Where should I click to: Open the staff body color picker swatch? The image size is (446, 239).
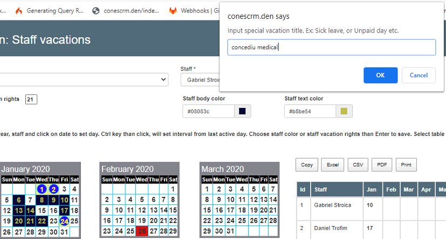coord(242,111)
